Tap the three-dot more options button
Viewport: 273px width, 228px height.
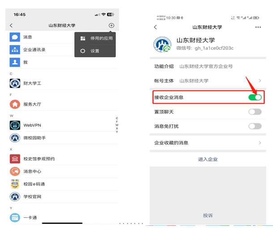click(x=258, y=27)
